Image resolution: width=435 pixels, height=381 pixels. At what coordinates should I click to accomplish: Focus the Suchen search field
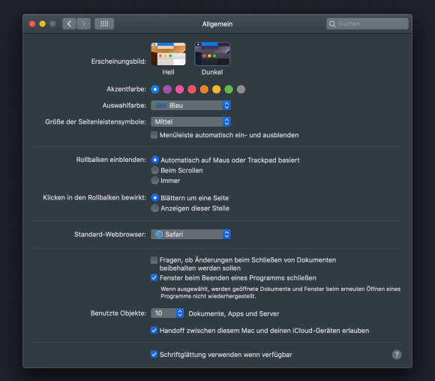tap(367, 24)
